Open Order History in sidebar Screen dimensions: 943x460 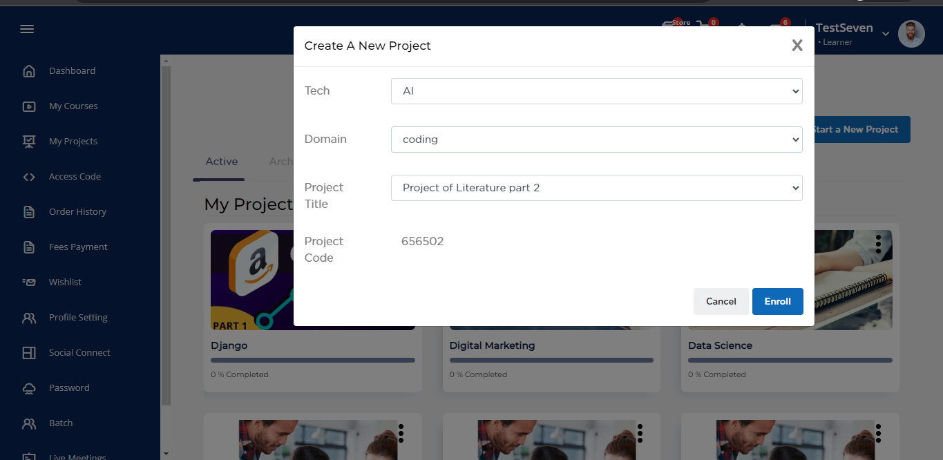click(77, 212)
